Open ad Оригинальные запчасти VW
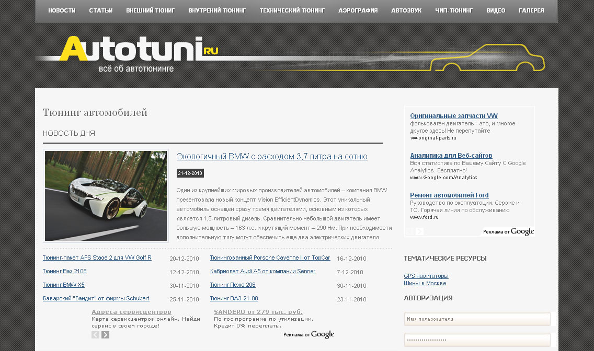The height and width of the screenshot is (351, 594). [x=453, y=116]
